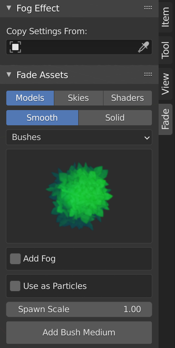Switch to the Skies asset tab

(79, 98)
